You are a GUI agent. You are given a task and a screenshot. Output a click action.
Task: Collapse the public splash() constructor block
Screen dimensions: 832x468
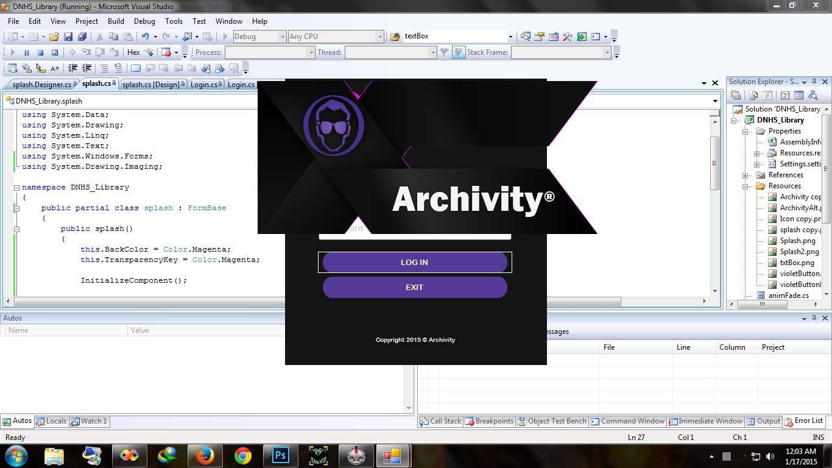click(x=16, y=229)
